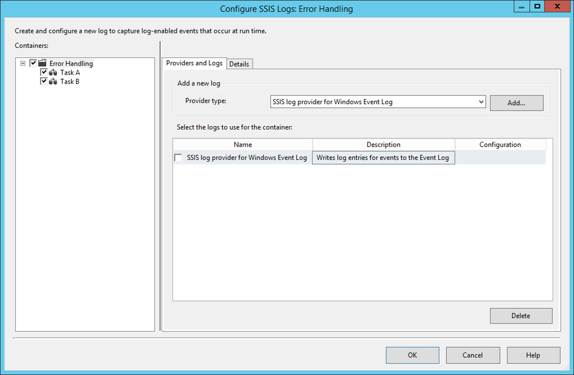Click the Task A icon in the tree
This screenshot has width=574, height=375.
pyautogui.click(x=53, y=72)
